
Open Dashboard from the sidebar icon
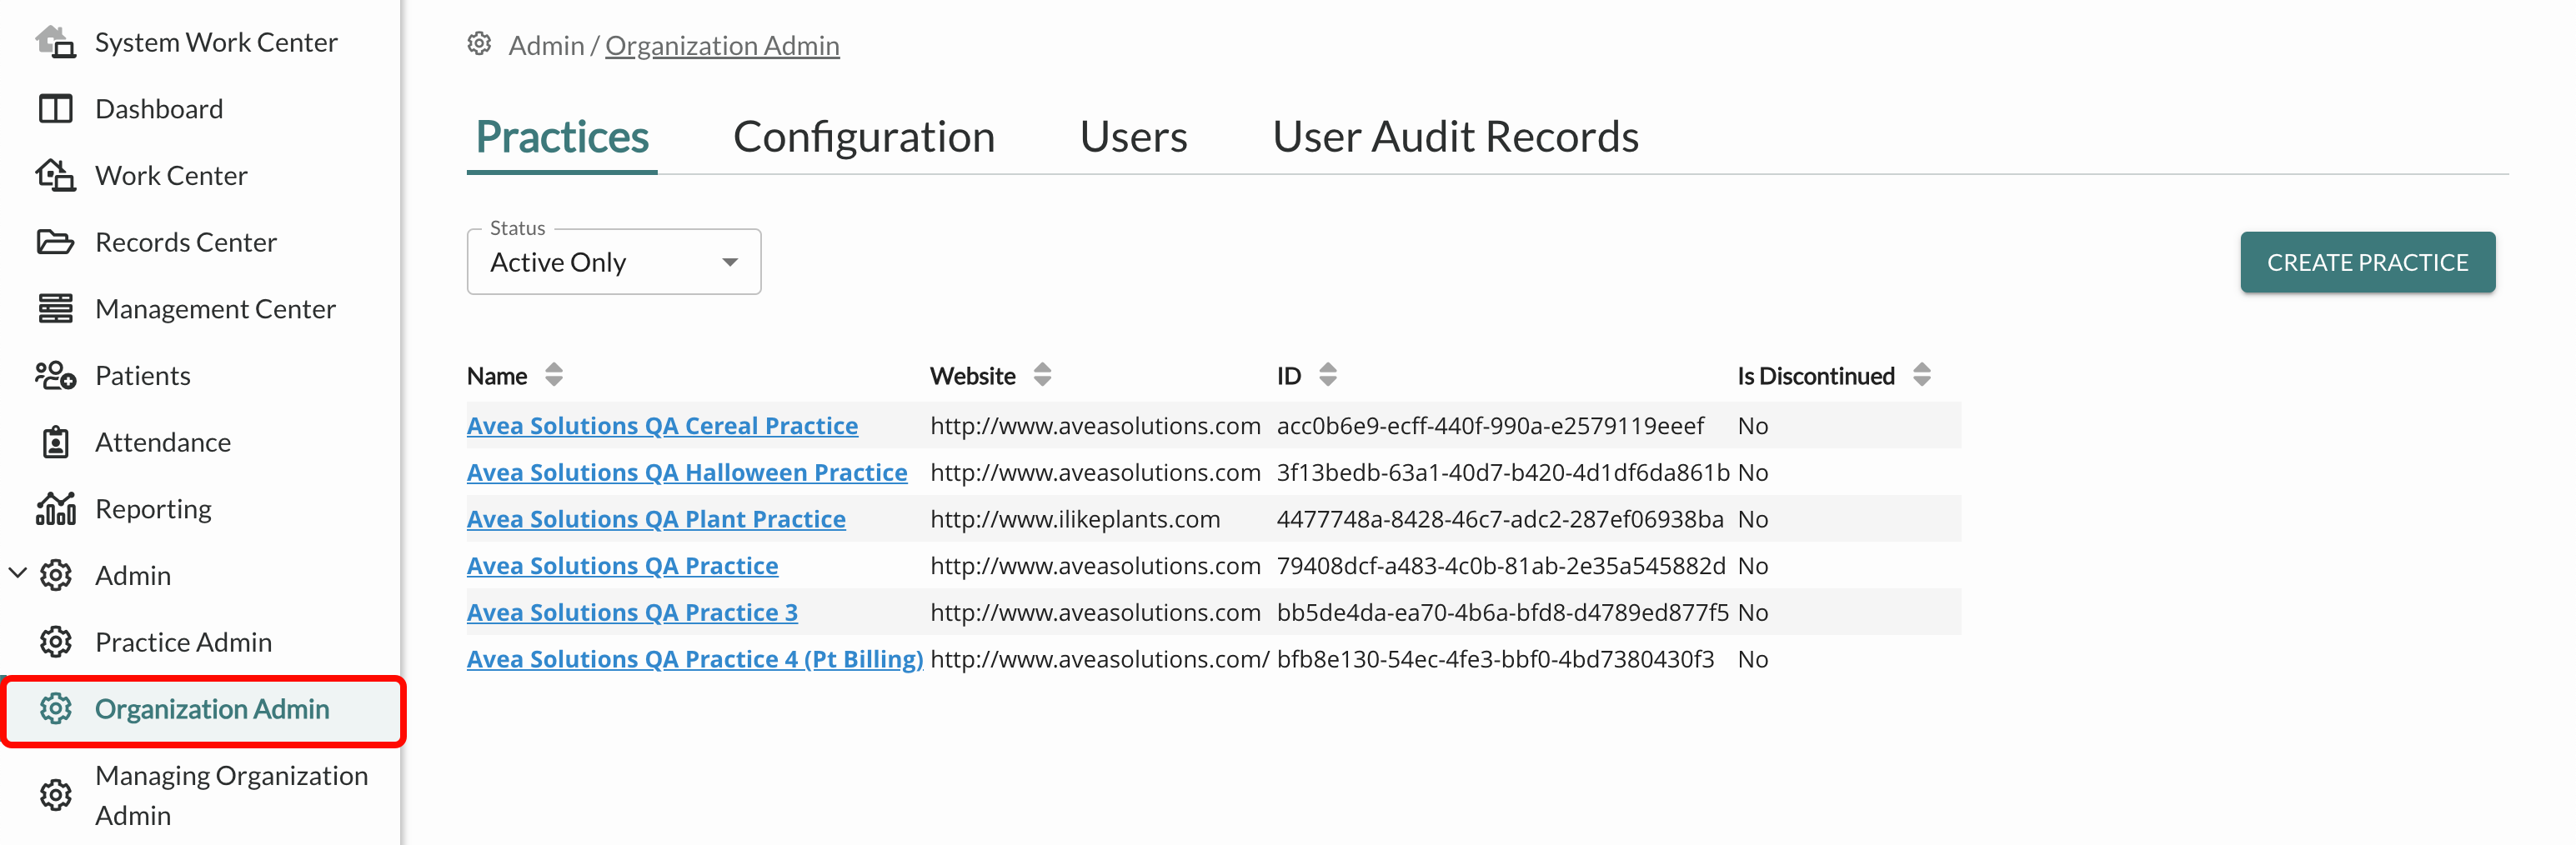56,108
